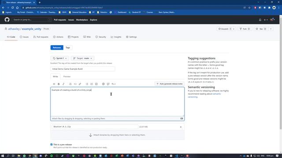Open the Security tab

pyautogui.click(x=101, y=37)
